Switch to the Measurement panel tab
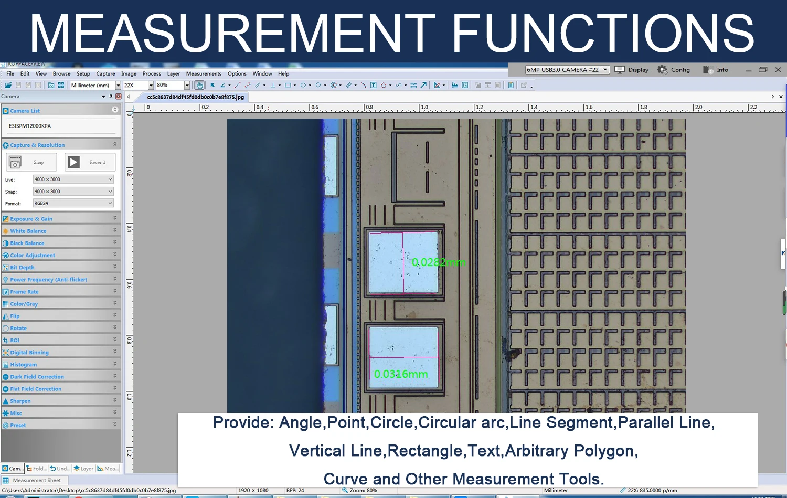Screen dimensions: 787x498 (x=108, y=469)
